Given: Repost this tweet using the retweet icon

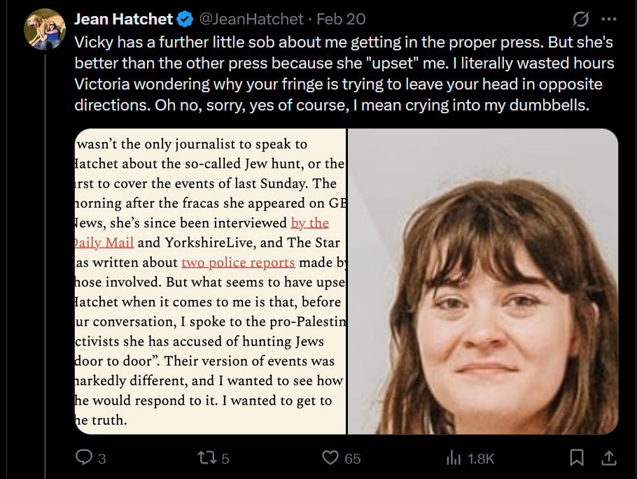Looking at the screenshot, I should (x=206, y=458).
